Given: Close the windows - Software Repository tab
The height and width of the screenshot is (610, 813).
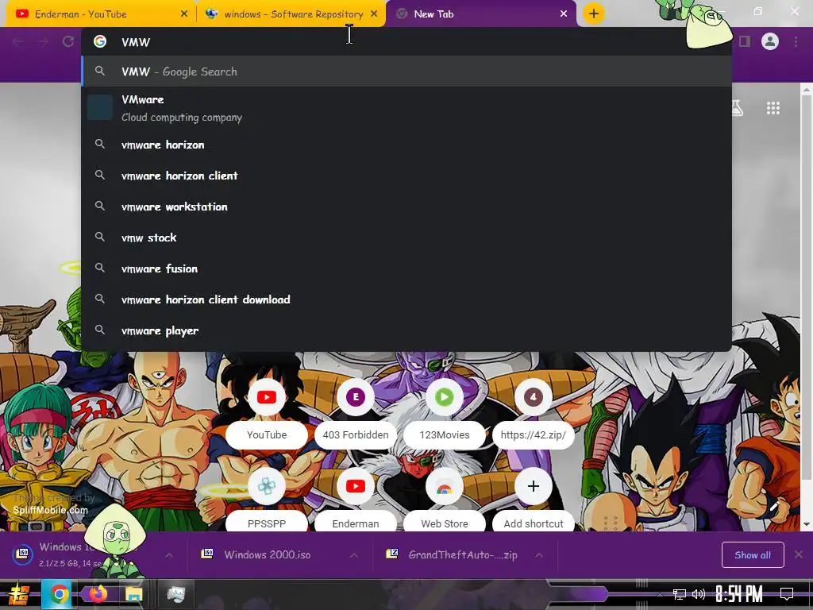Looking at the screenshot, I should pos(374,14).
